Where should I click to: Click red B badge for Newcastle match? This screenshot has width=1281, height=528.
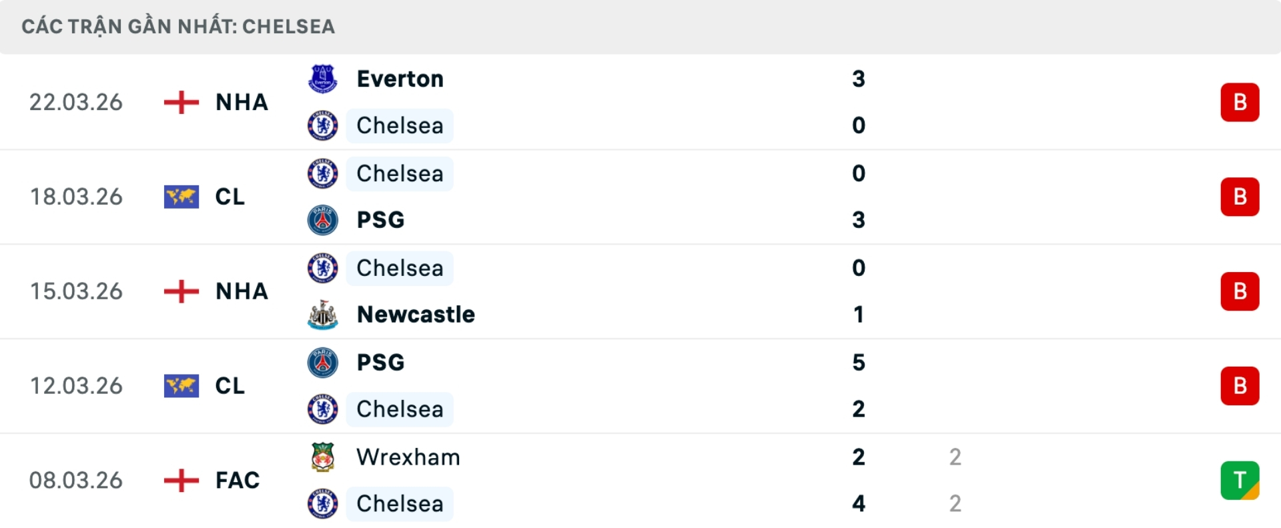1240,291
